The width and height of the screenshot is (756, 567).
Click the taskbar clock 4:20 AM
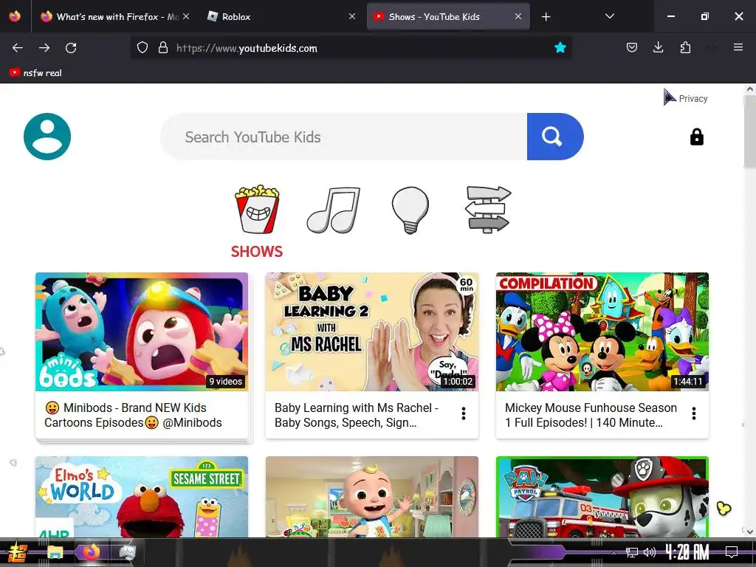[687, 552]
